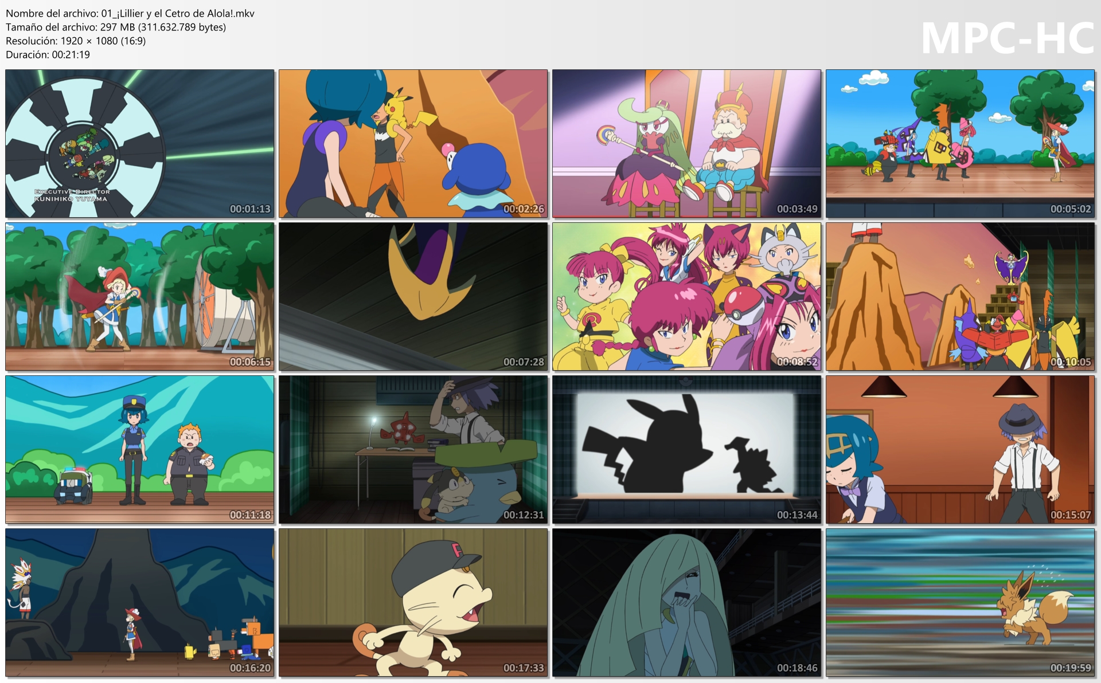Screen dimensions: 1101x683
Task: Select the thumbnail at 00:18:46
Action: point(687,603)
